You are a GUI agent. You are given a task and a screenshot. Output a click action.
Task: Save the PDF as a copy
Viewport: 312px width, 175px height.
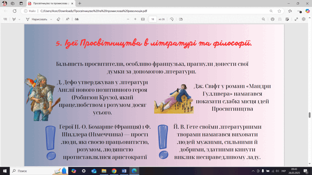(x=287, y=19)
